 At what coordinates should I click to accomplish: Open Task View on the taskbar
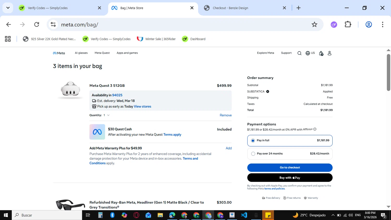click(88, 215)
